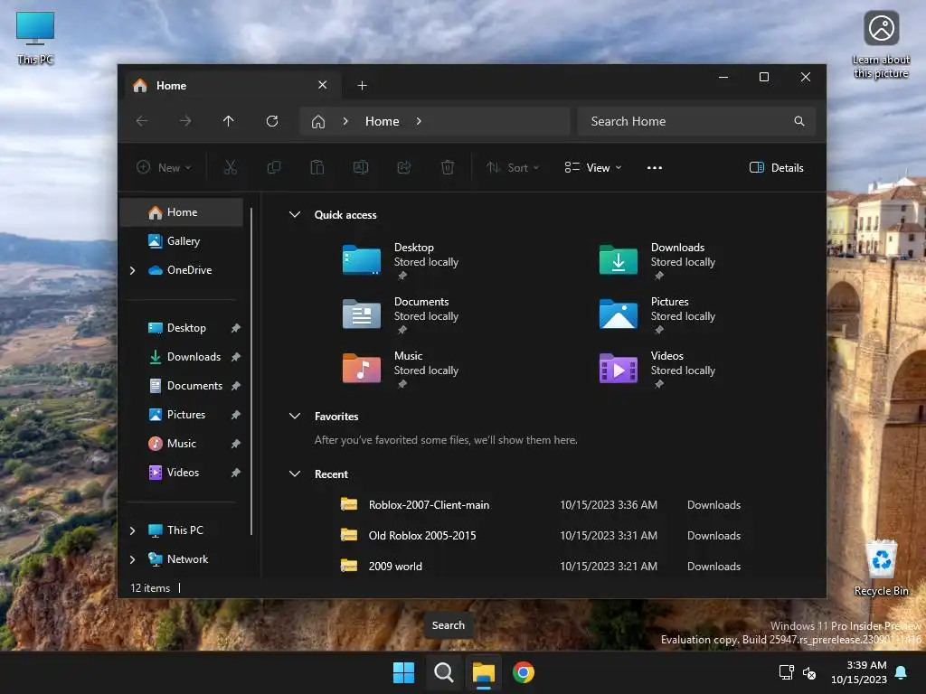The width and height of the screenshot is (926, 694).
Task: Open clock and date in taskbar
Action: pos(859,672)
